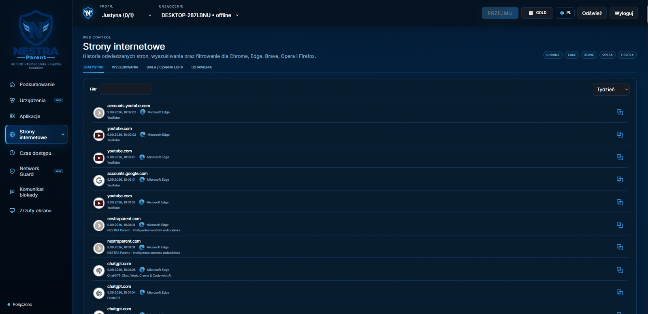Screen dimensions: 648x314
Task: Copy the youtube.com entry from 18:02:02
Action: (x=620, y=135)
